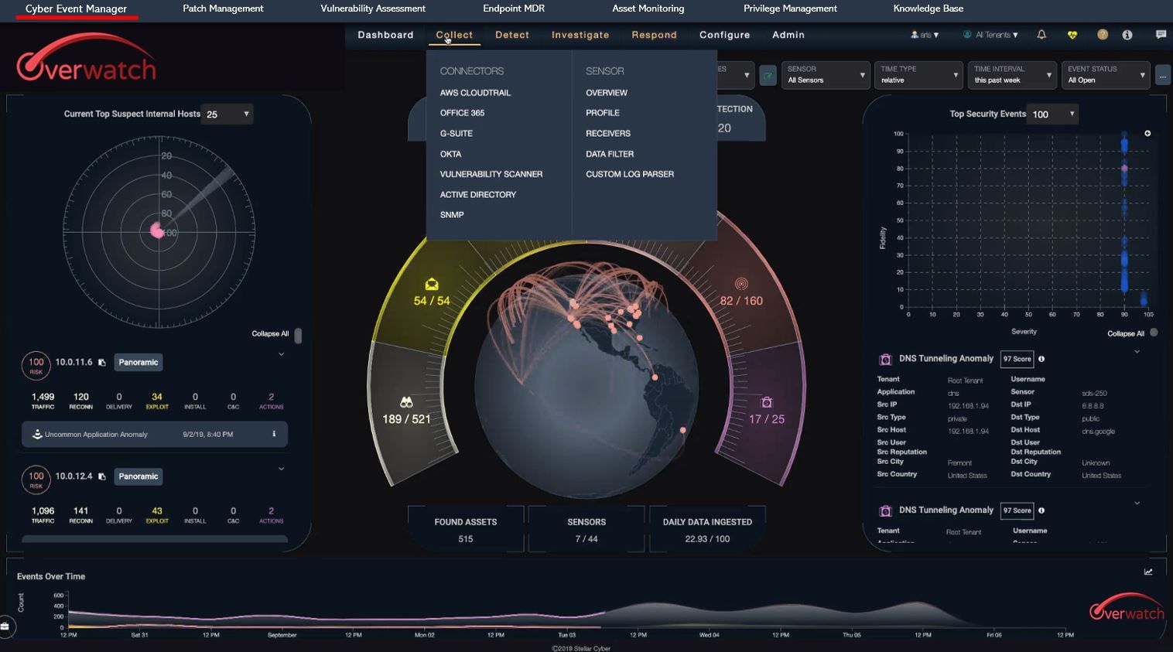Open the chat messages icon
Viewport: 1173px width, 652px height.
click(1161, 35)
